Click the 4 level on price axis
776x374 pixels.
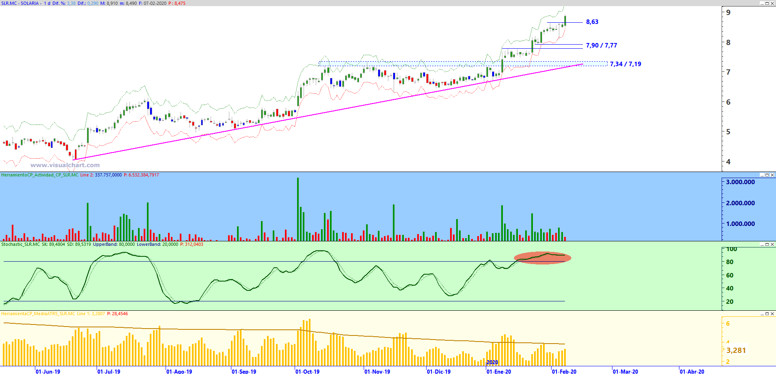pos(729,162)
